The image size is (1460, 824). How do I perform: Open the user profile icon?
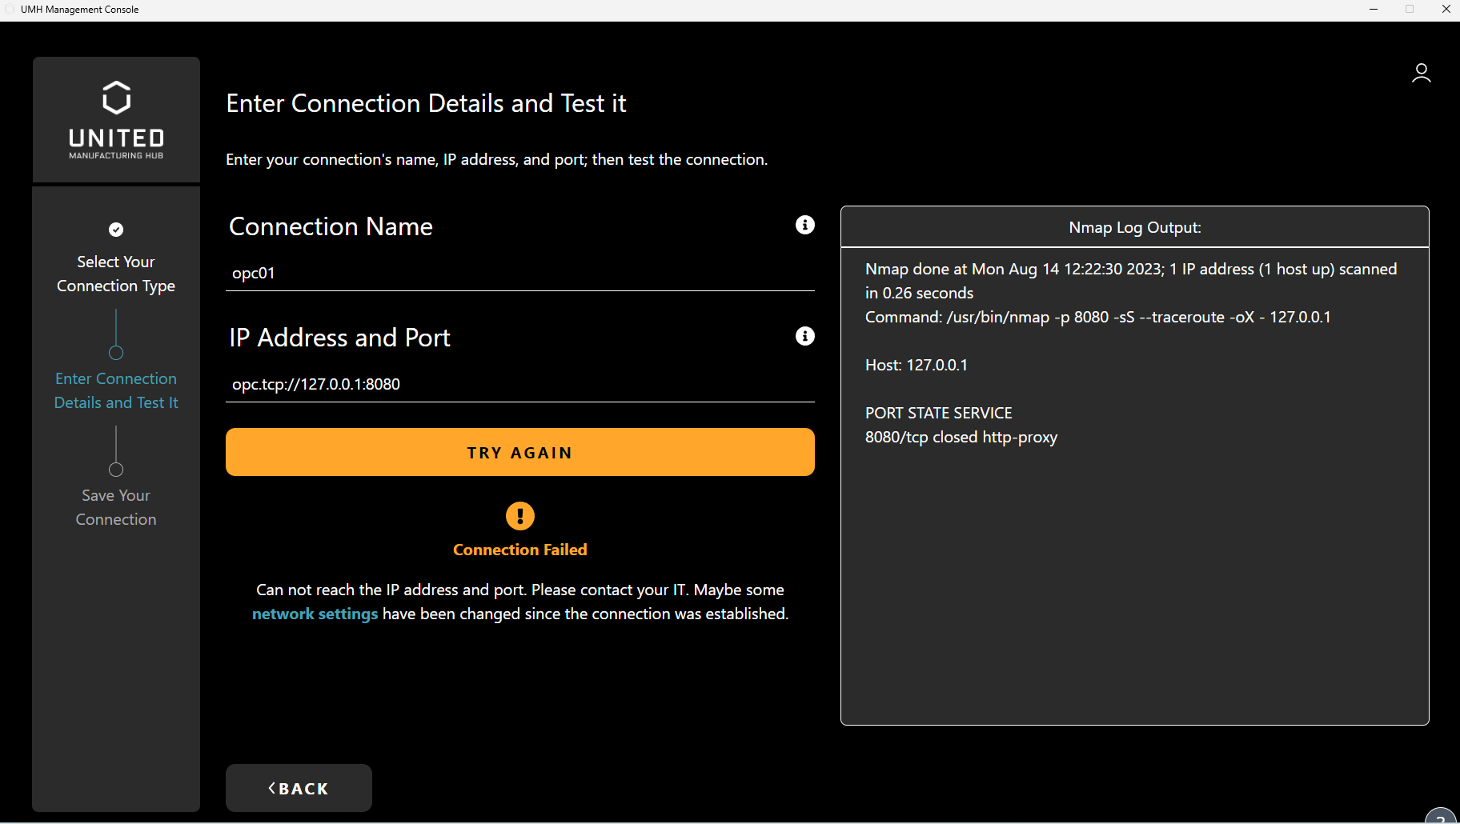point(1421,74)
